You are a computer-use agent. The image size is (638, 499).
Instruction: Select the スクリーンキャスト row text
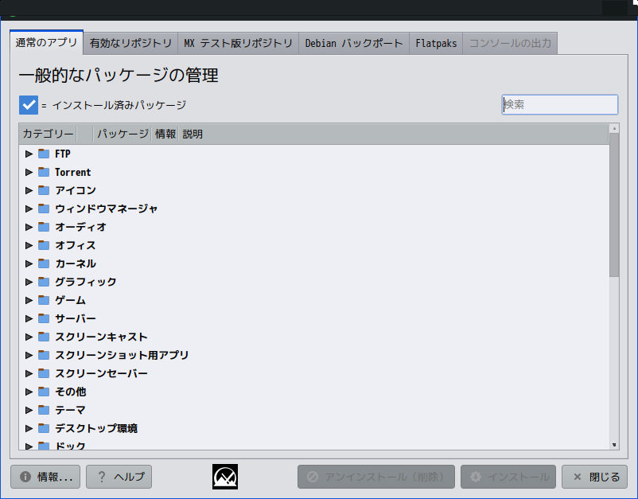pos(101,337)
